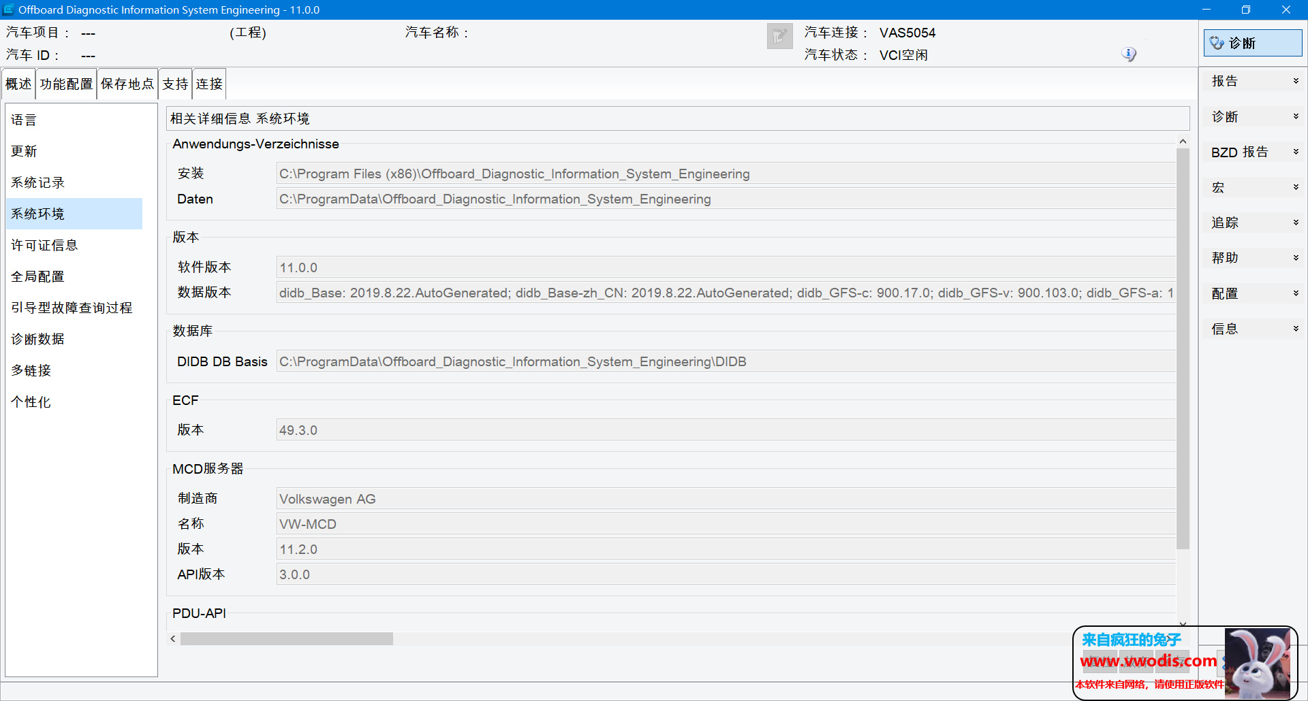Click the vertical scrollbar thumb
The image size is (1308, 701).
tap(1183, 347)
